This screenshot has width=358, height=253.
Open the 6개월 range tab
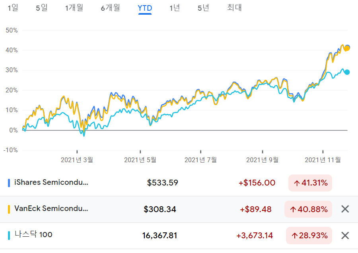point(110,8)
